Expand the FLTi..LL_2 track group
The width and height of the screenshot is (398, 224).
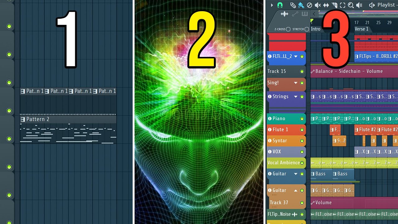(x=296, y=56)
